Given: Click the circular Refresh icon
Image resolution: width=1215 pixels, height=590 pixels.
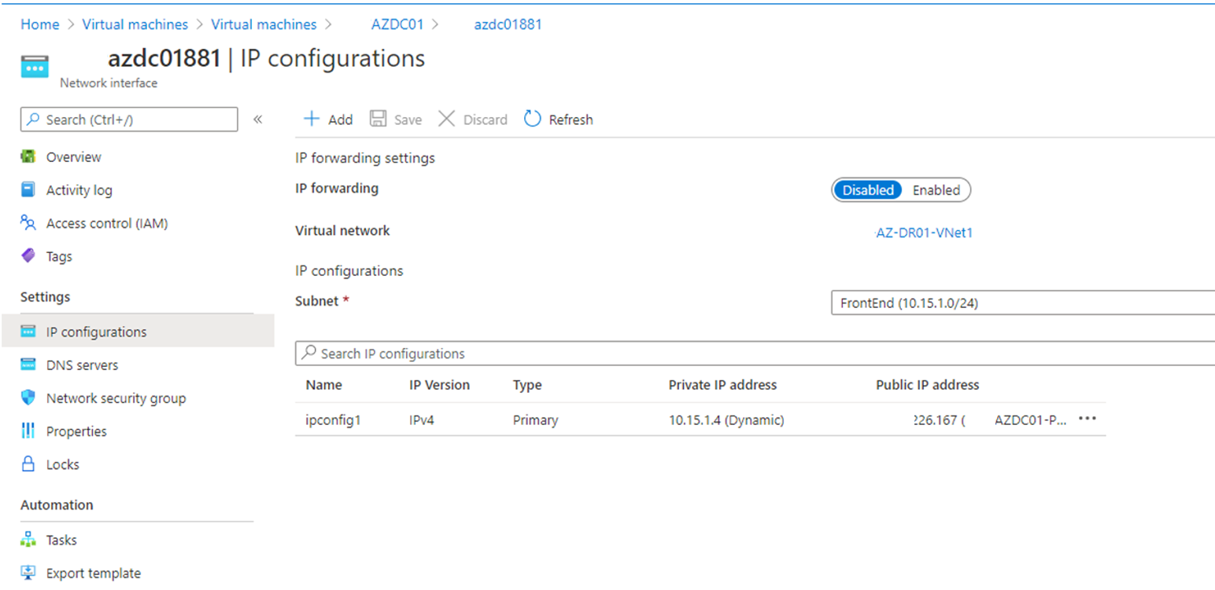Looking at the screenshot, I should coord(533,119).
